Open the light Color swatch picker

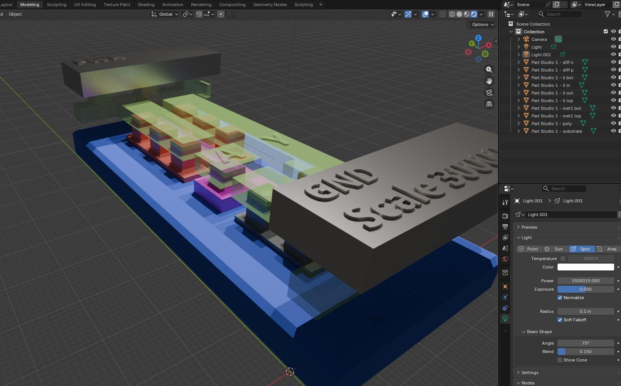tap(585, 267)
